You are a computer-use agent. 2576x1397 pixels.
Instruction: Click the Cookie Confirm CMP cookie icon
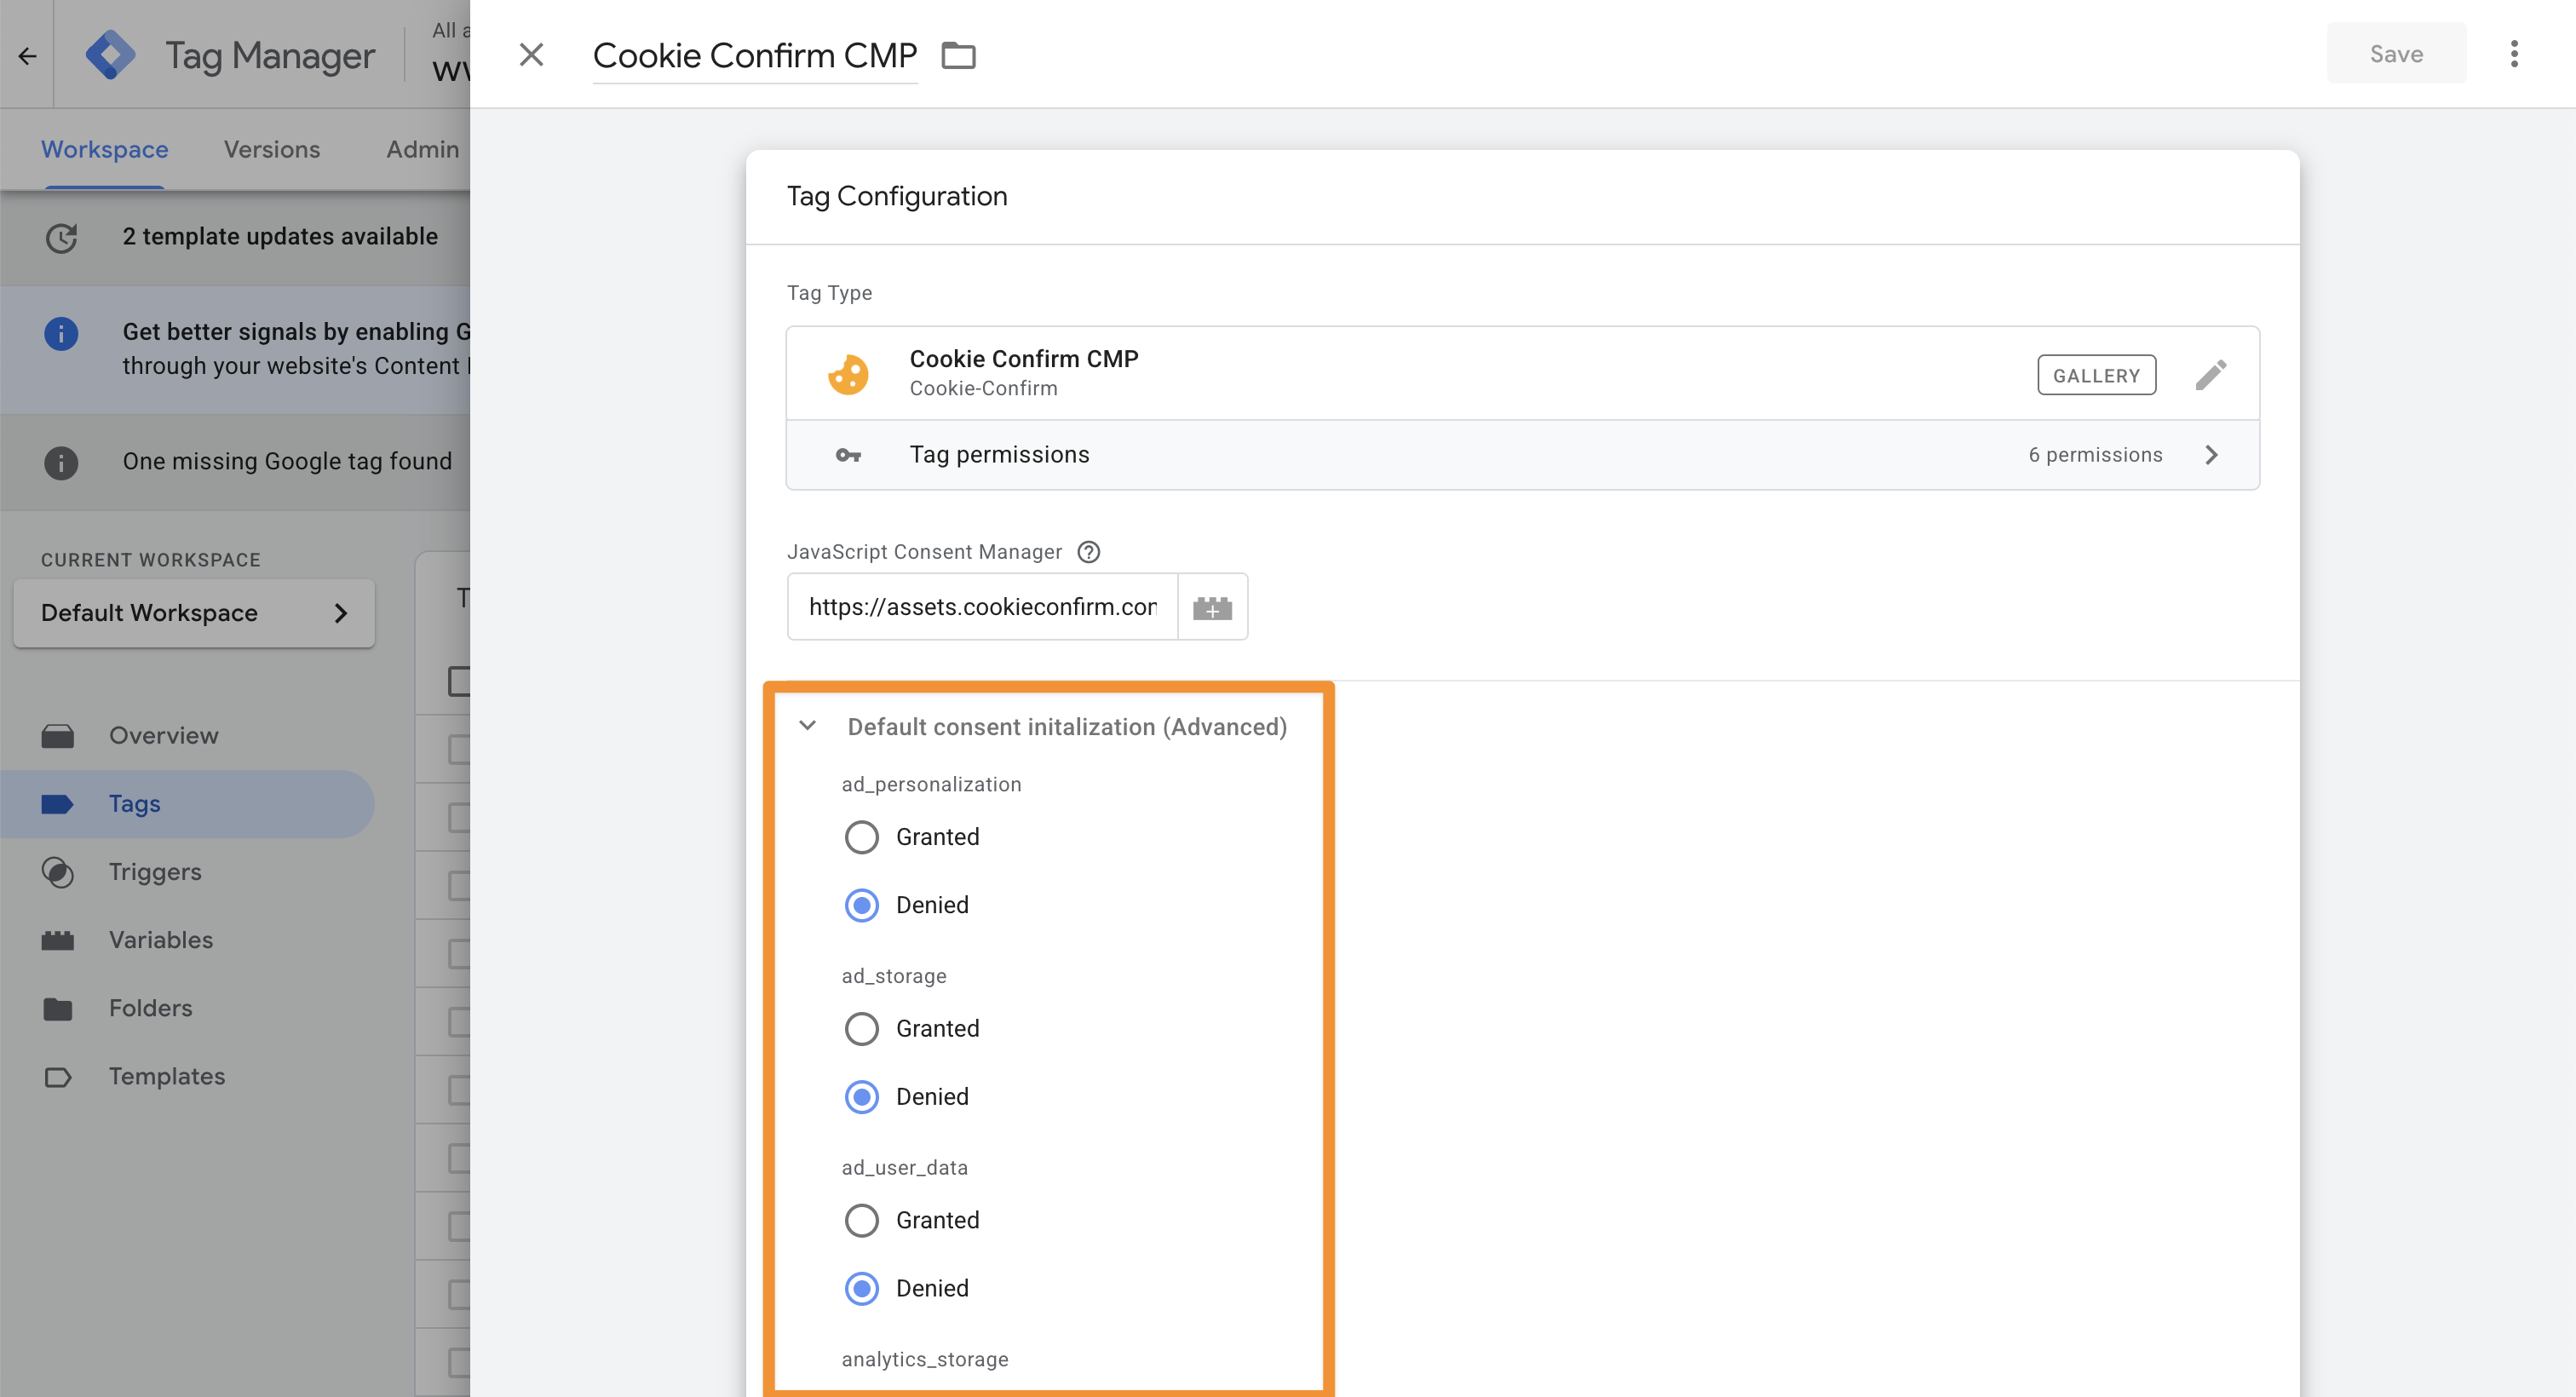tap(848, 374)
